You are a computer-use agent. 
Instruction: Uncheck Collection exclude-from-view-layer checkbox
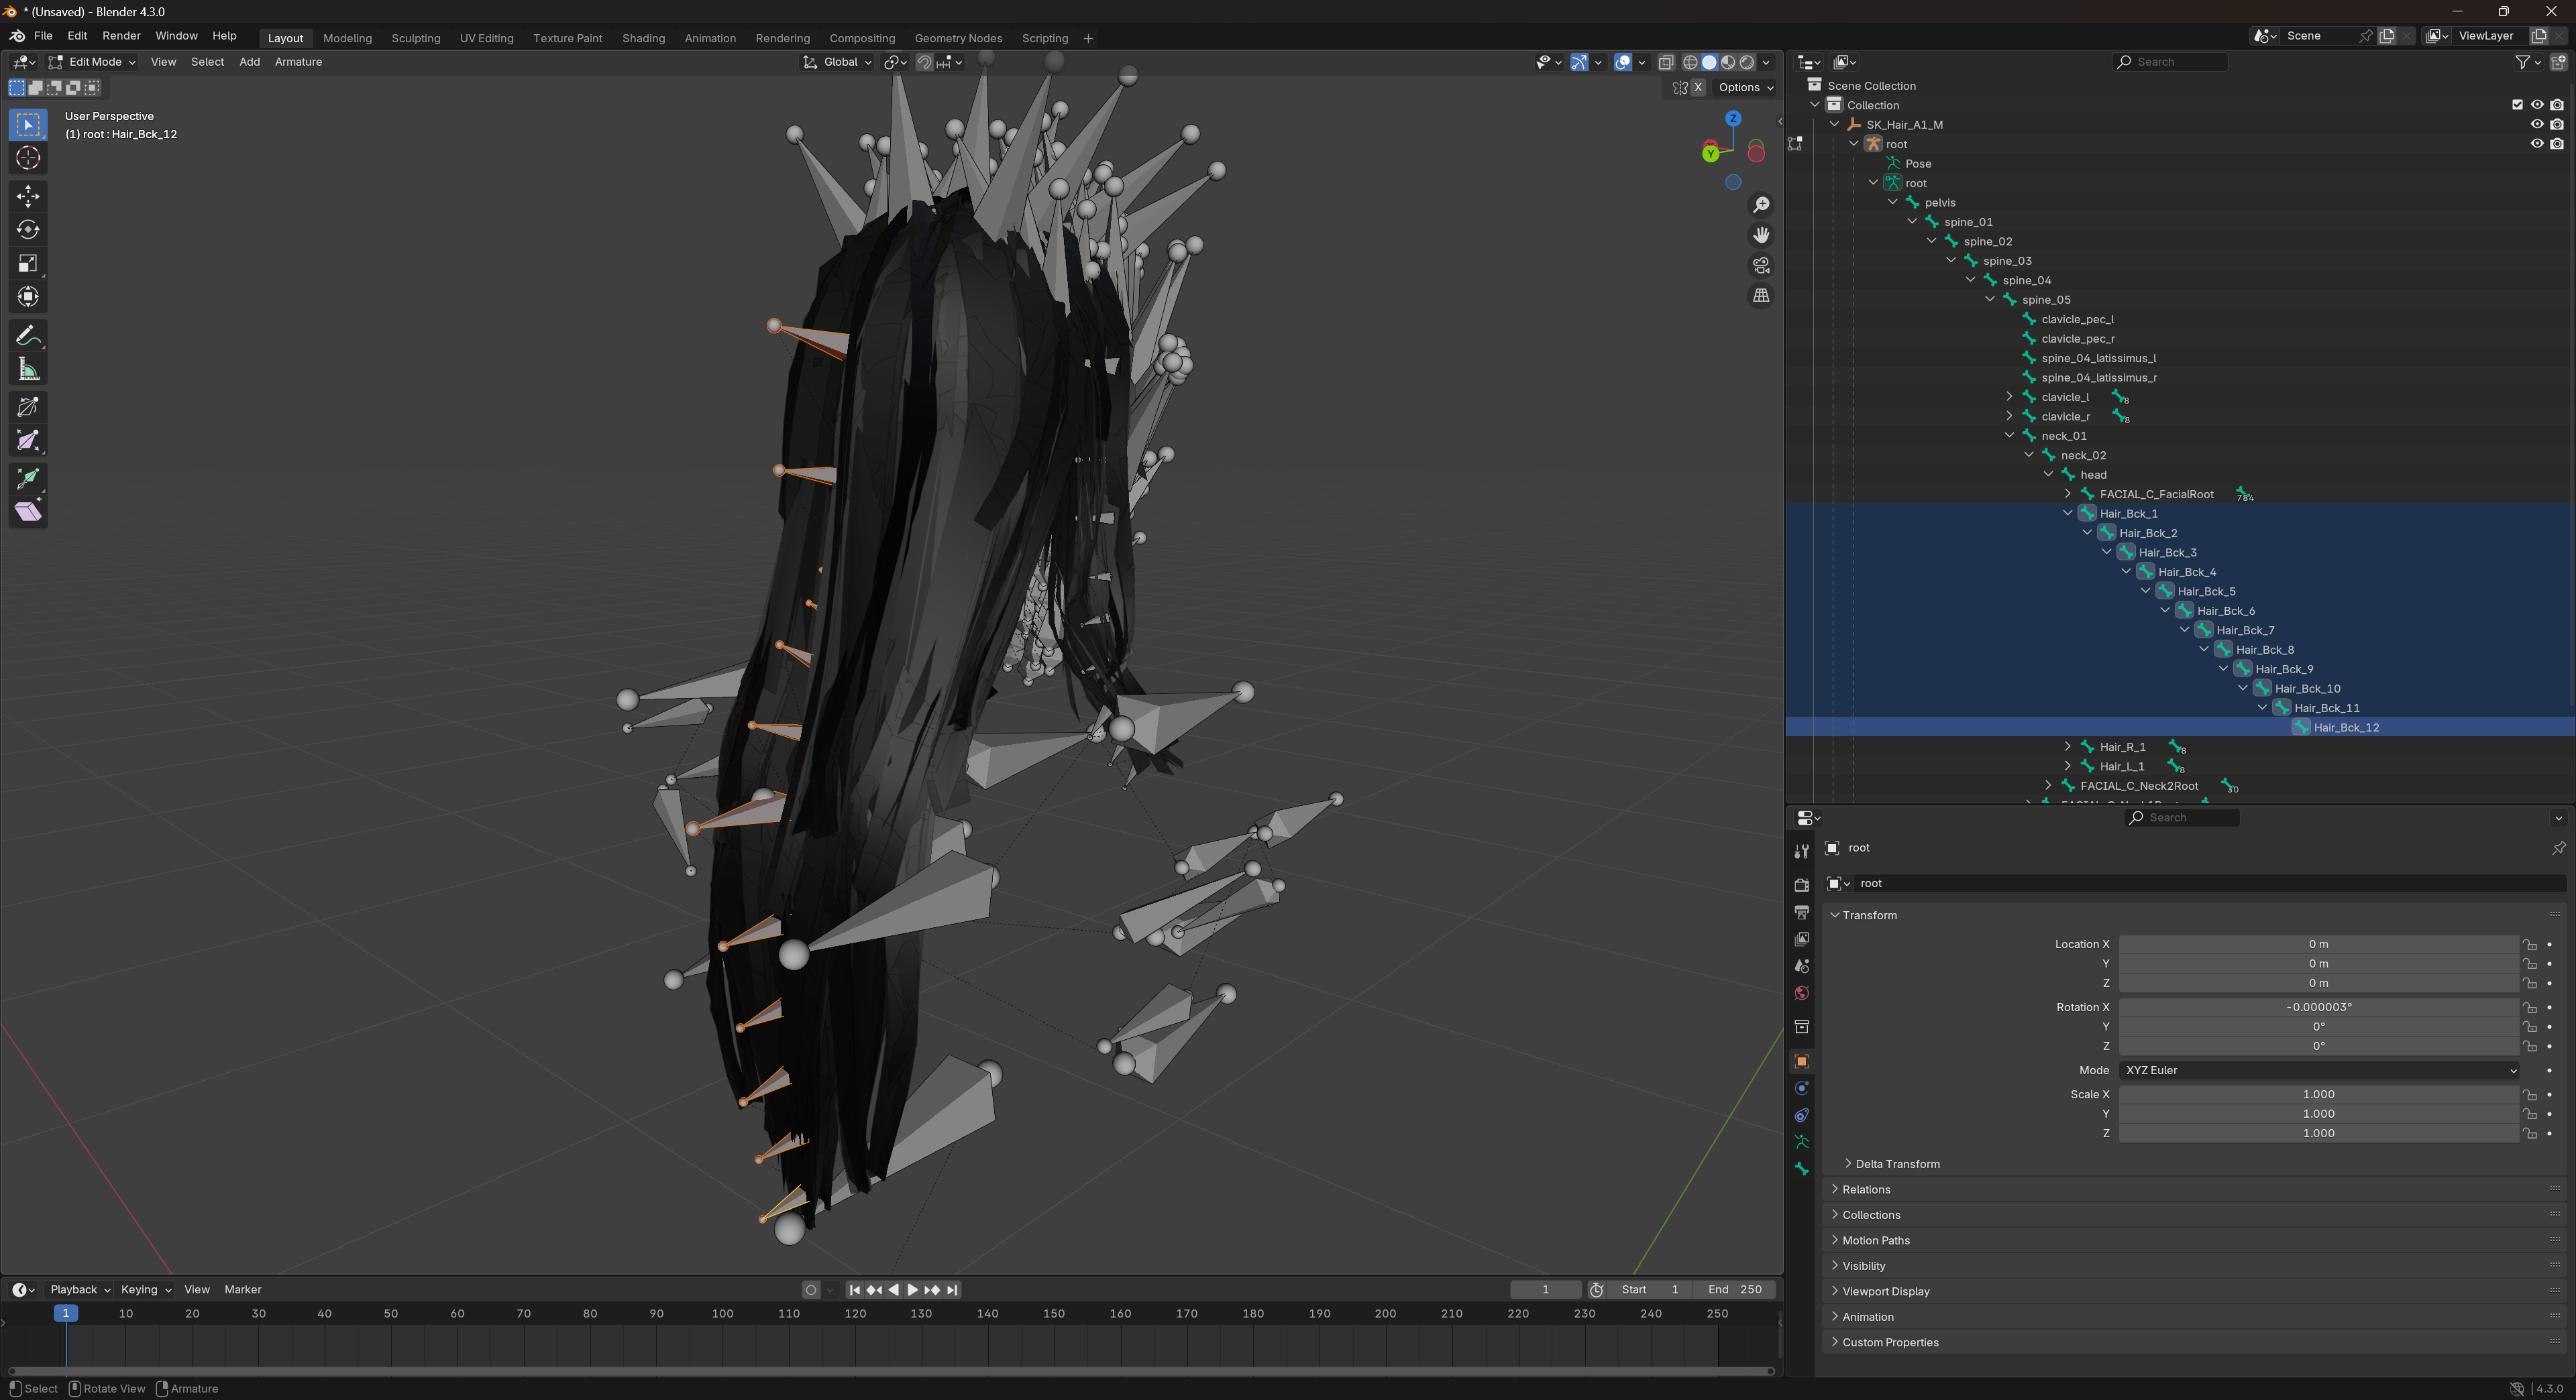pos(2518,105)
